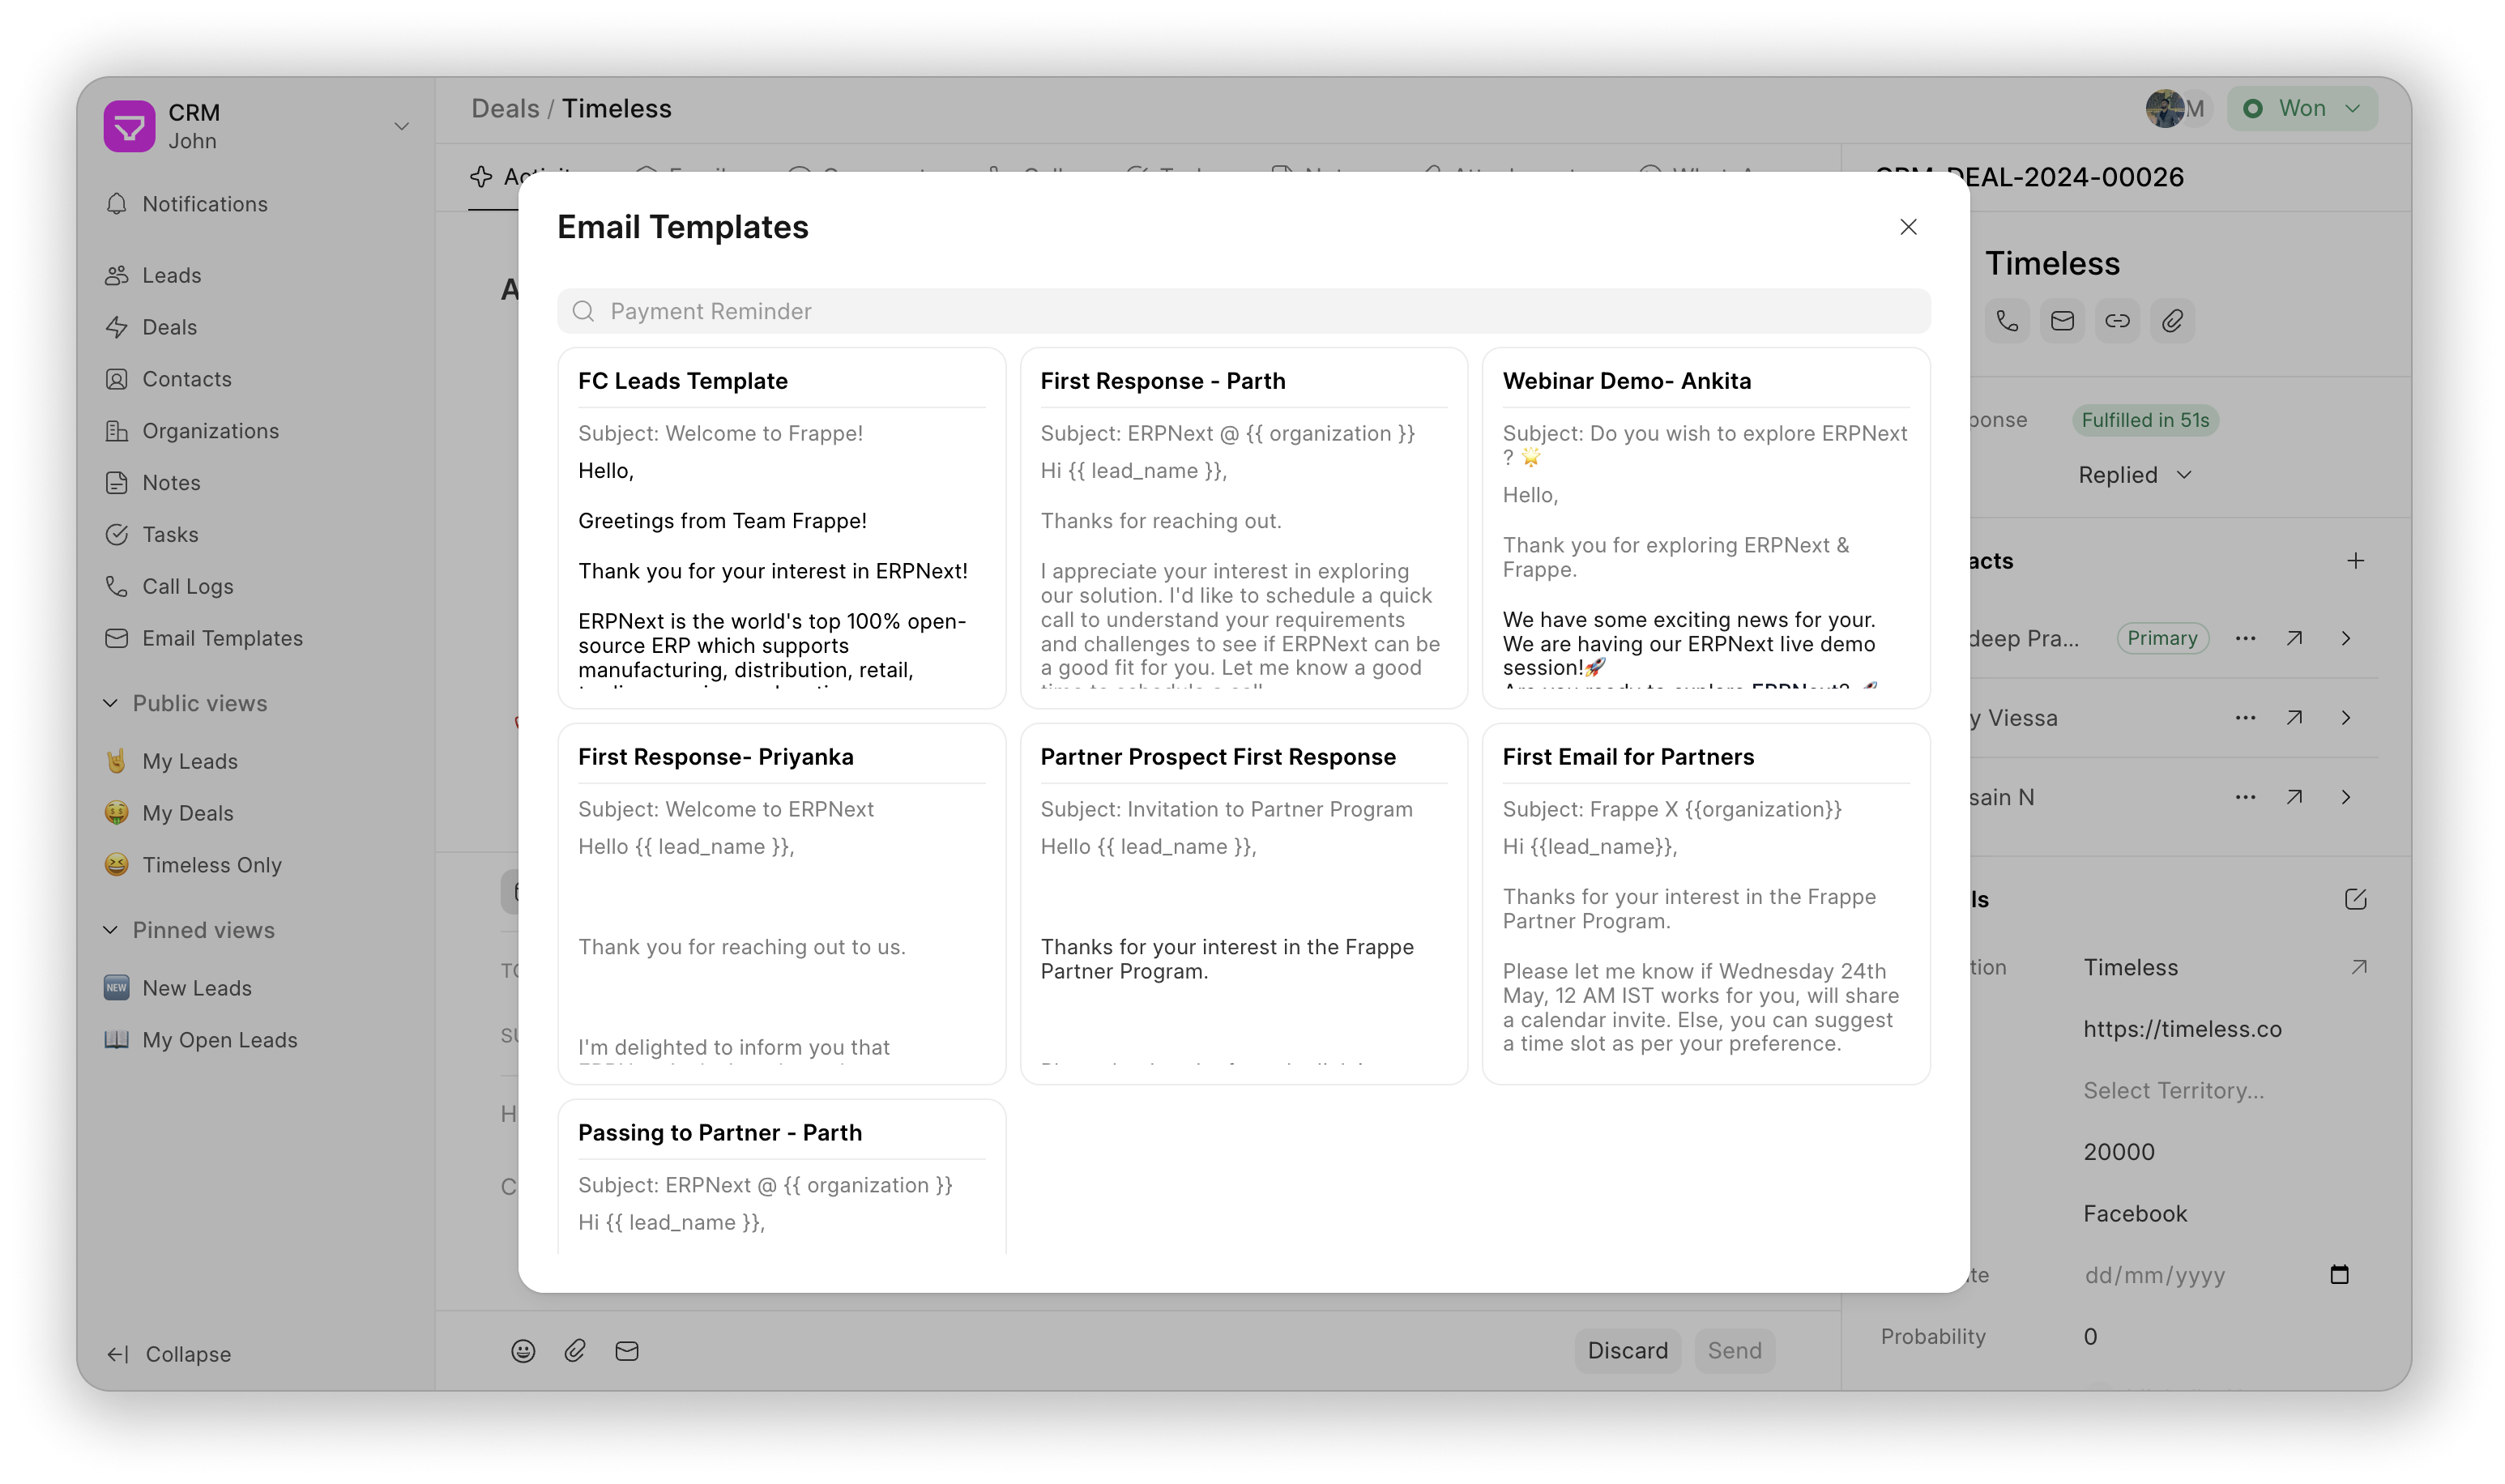Visit the https://timeless.co website link
The height and width of the screenshot is (1484, 2505).
(x=2182, y=1028)
